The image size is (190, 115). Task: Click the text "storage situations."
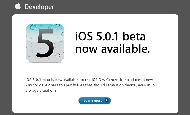point(42,90)
